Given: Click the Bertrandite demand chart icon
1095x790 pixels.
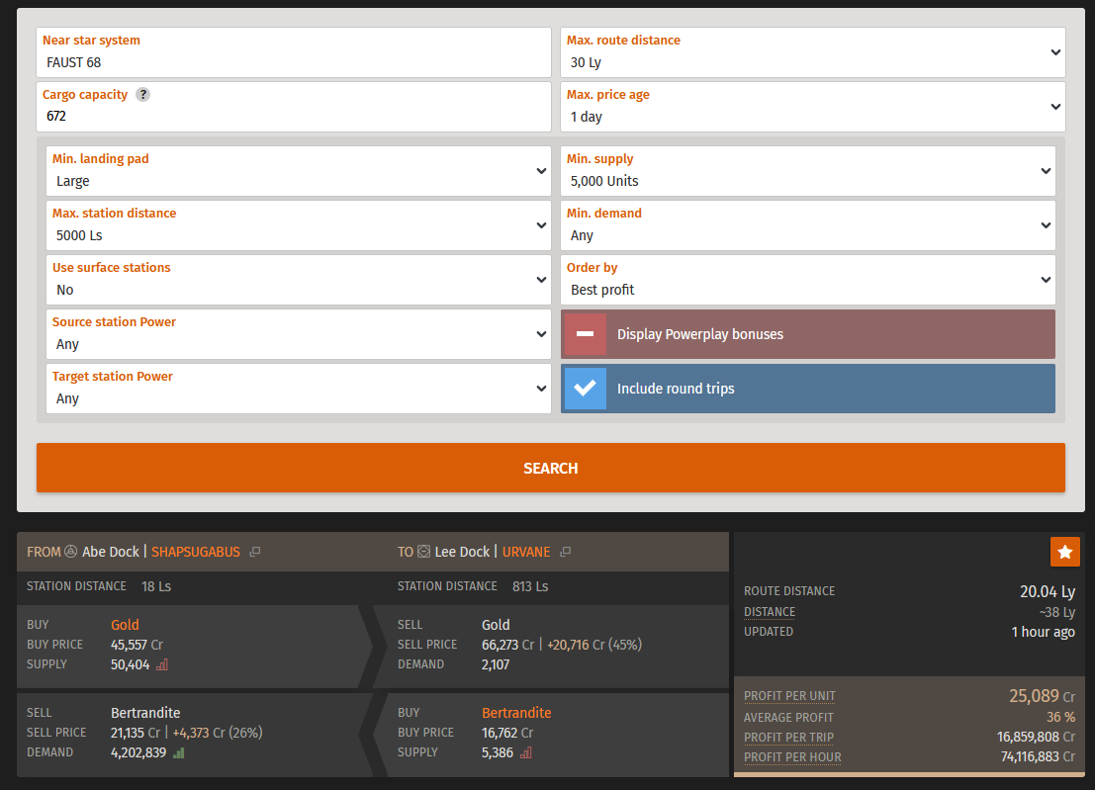Looking at the screenshot, I should tap(179, 752).
